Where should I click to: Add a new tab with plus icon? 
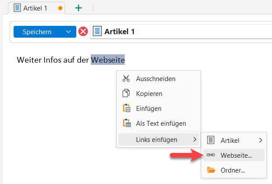pos(79,8)
